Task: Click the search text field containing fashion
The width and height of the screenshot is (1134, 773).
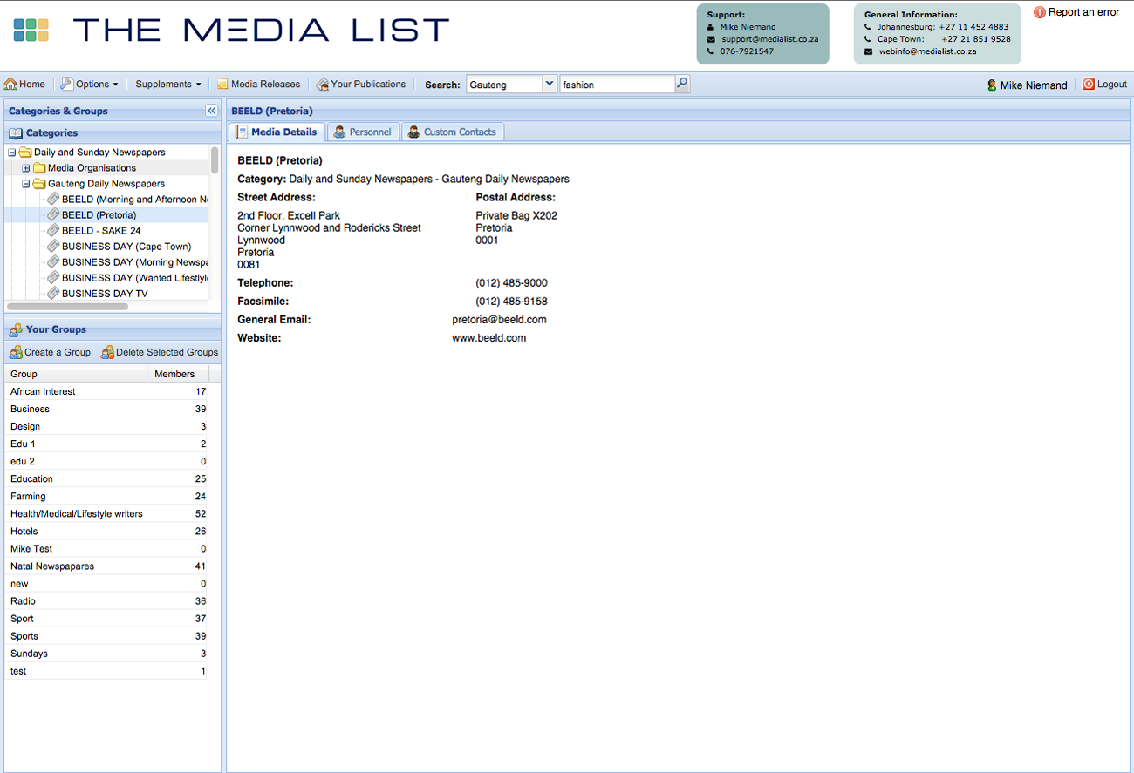Action: click(618, 85)
